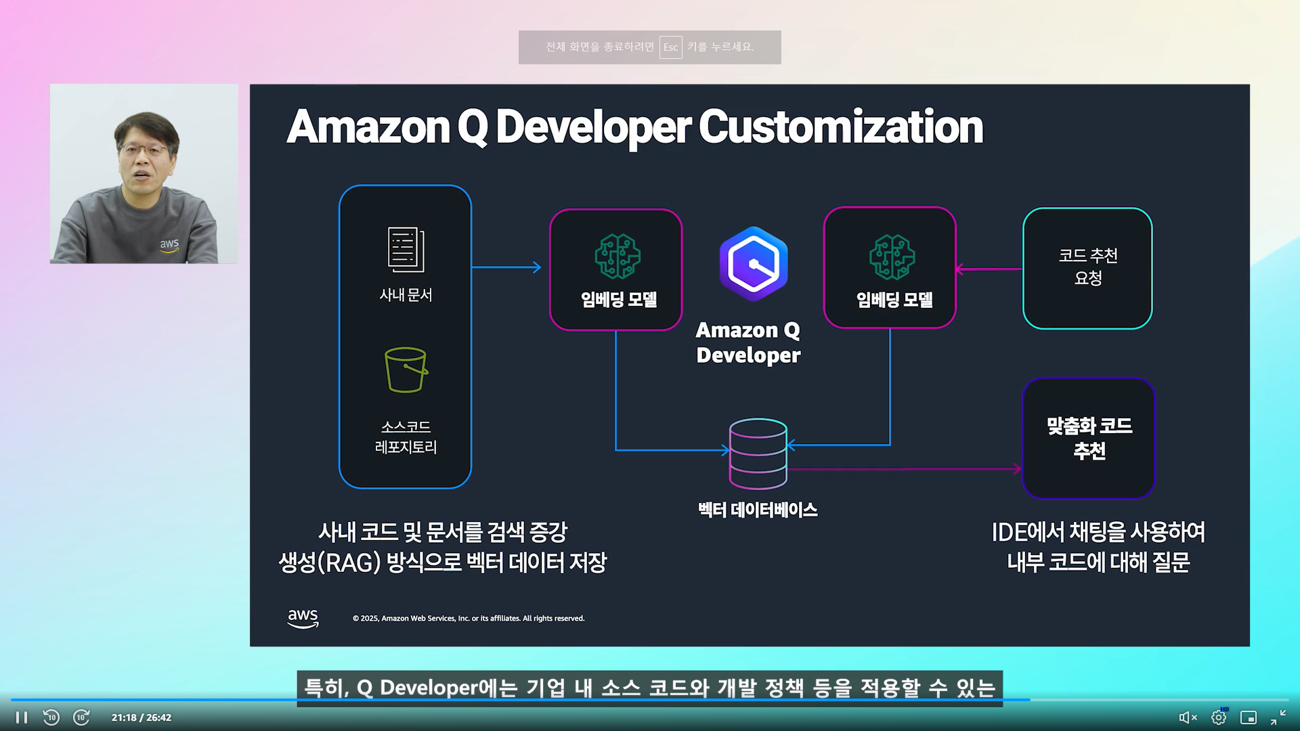Click the 21:18 / 26:42 time display

(x=142, y=717)
